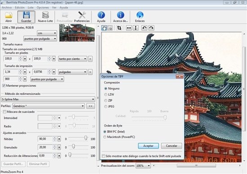Open the Archivo menu
This screenshot has width=247, height=174.
pos(7,8)
